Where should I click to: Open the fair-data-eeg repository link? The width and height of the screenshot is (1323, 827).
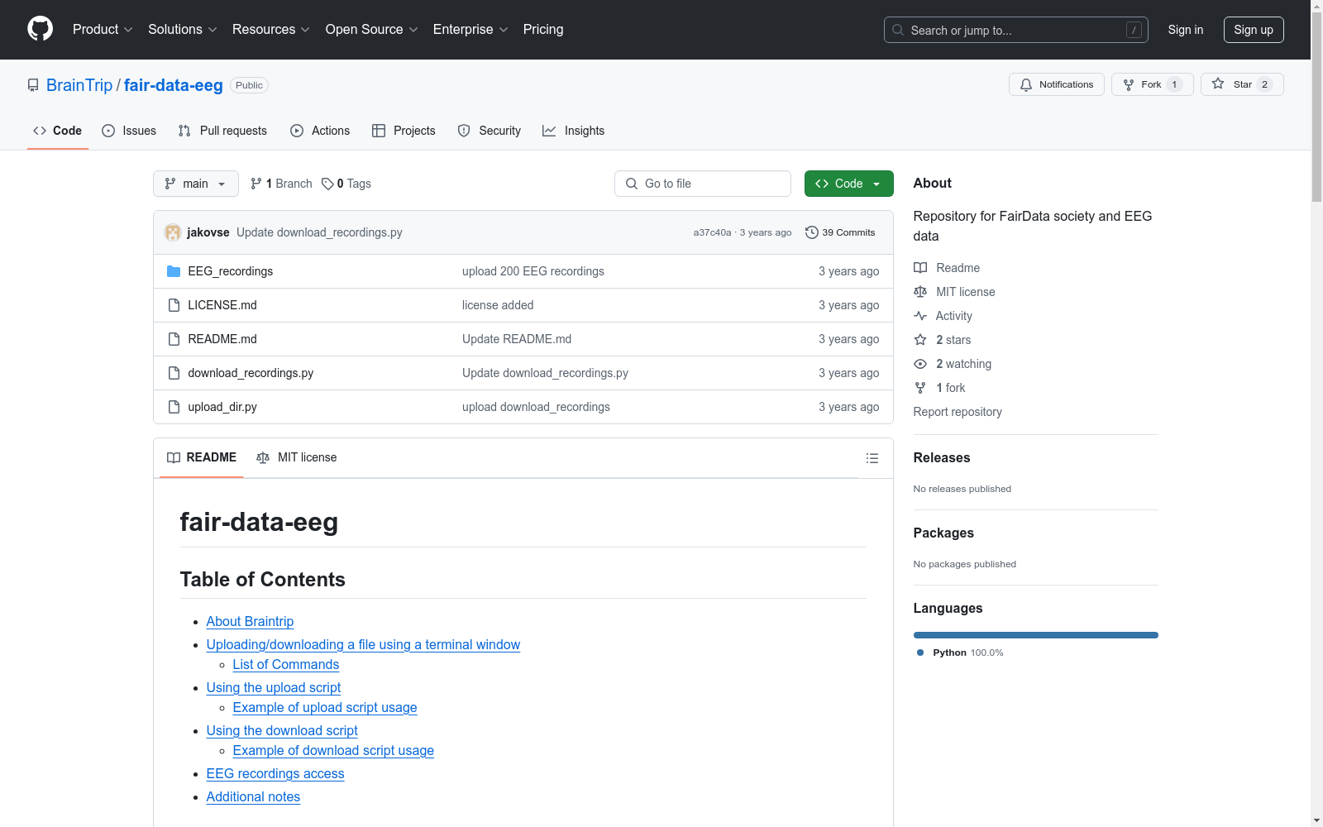tap(174, 85)
